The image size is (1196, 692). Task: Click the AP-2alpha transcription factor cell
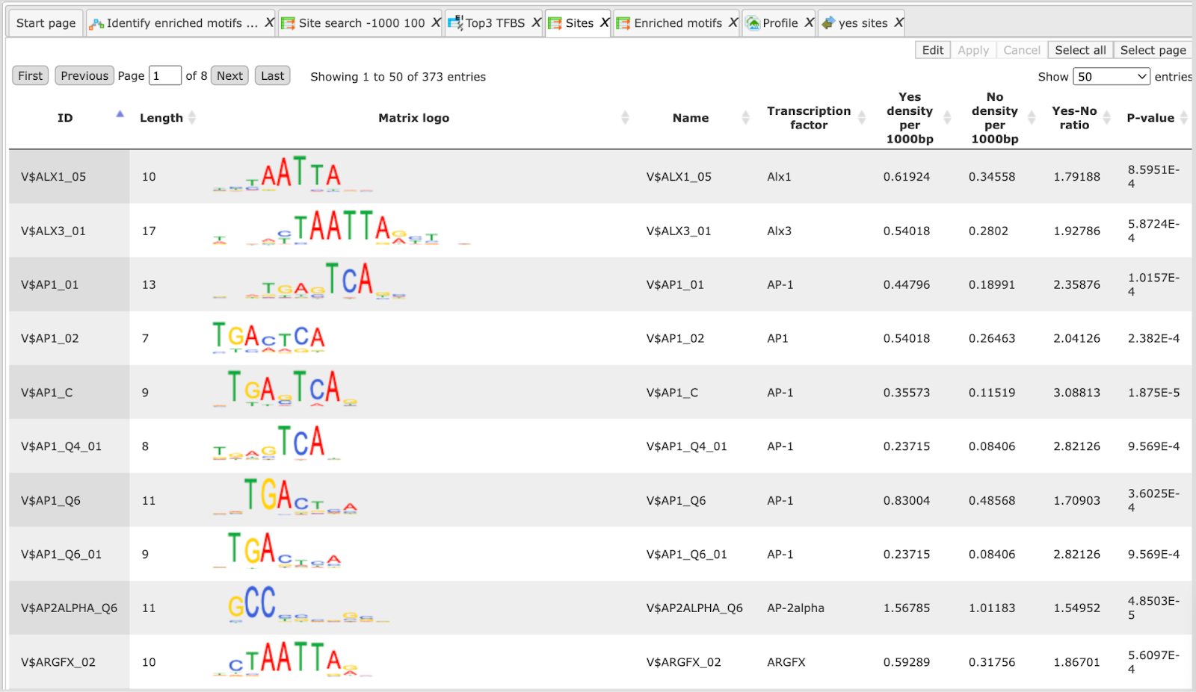(x=795, y=608)
